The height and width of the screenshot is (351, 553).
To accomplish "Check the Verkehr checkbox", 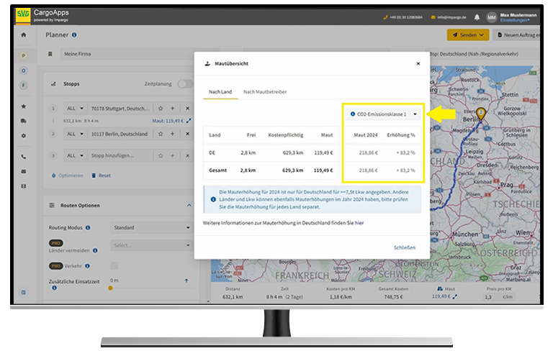I will pos(114,265).
